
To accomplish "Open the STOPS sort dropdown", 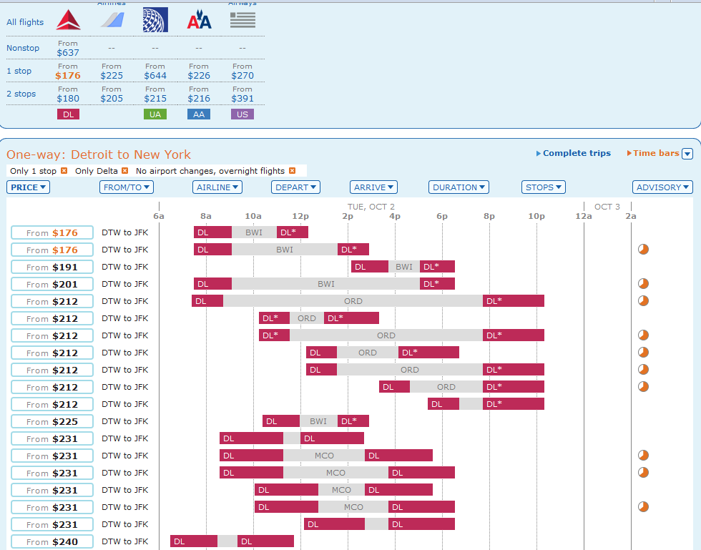I will pyautogui.click(x=544, y=187).
